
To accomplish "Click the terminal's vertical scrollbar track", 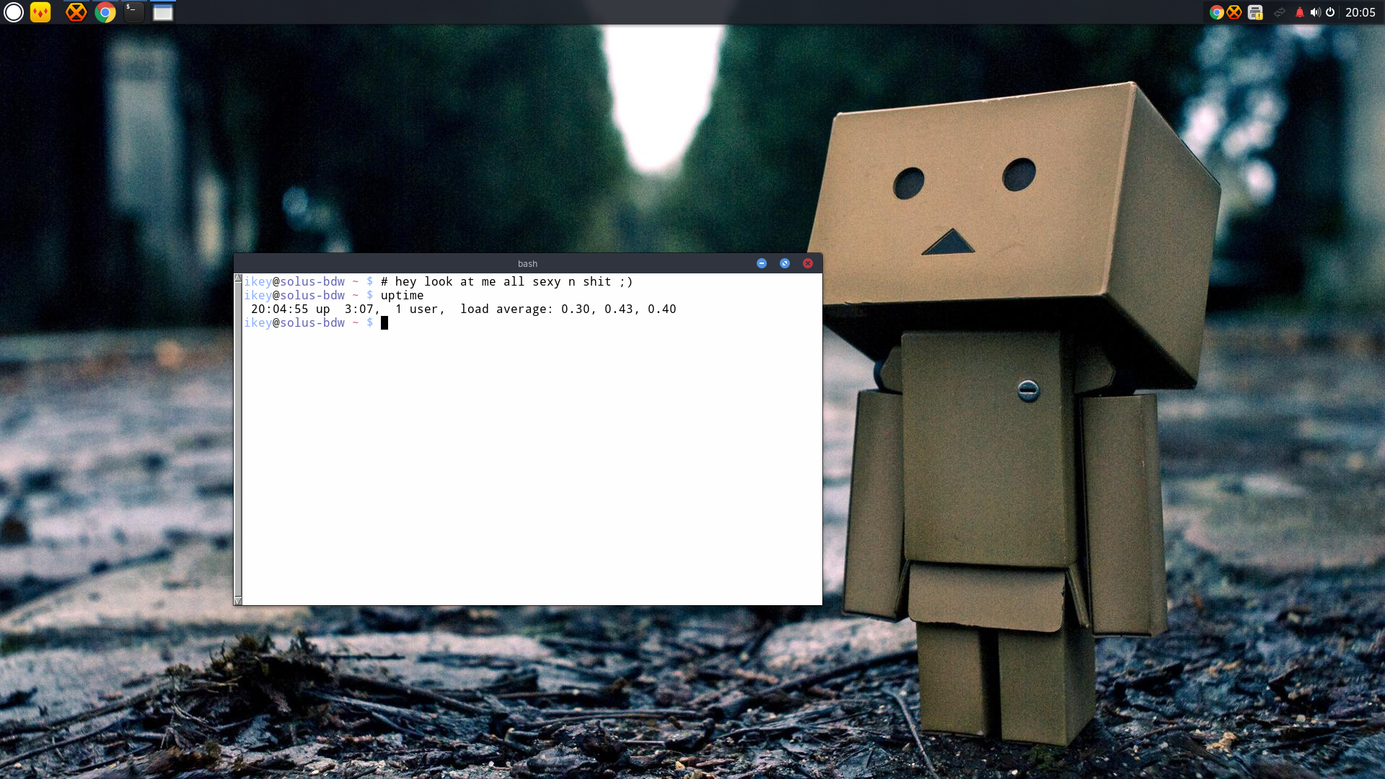I will (x=238, y=439).
